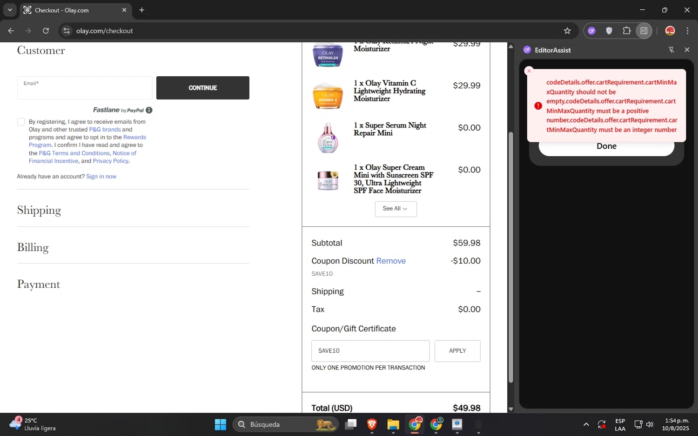This screenshot has height=436, width=698.
Task: Bookmark this page with the star icon
Action: [567, 31]
